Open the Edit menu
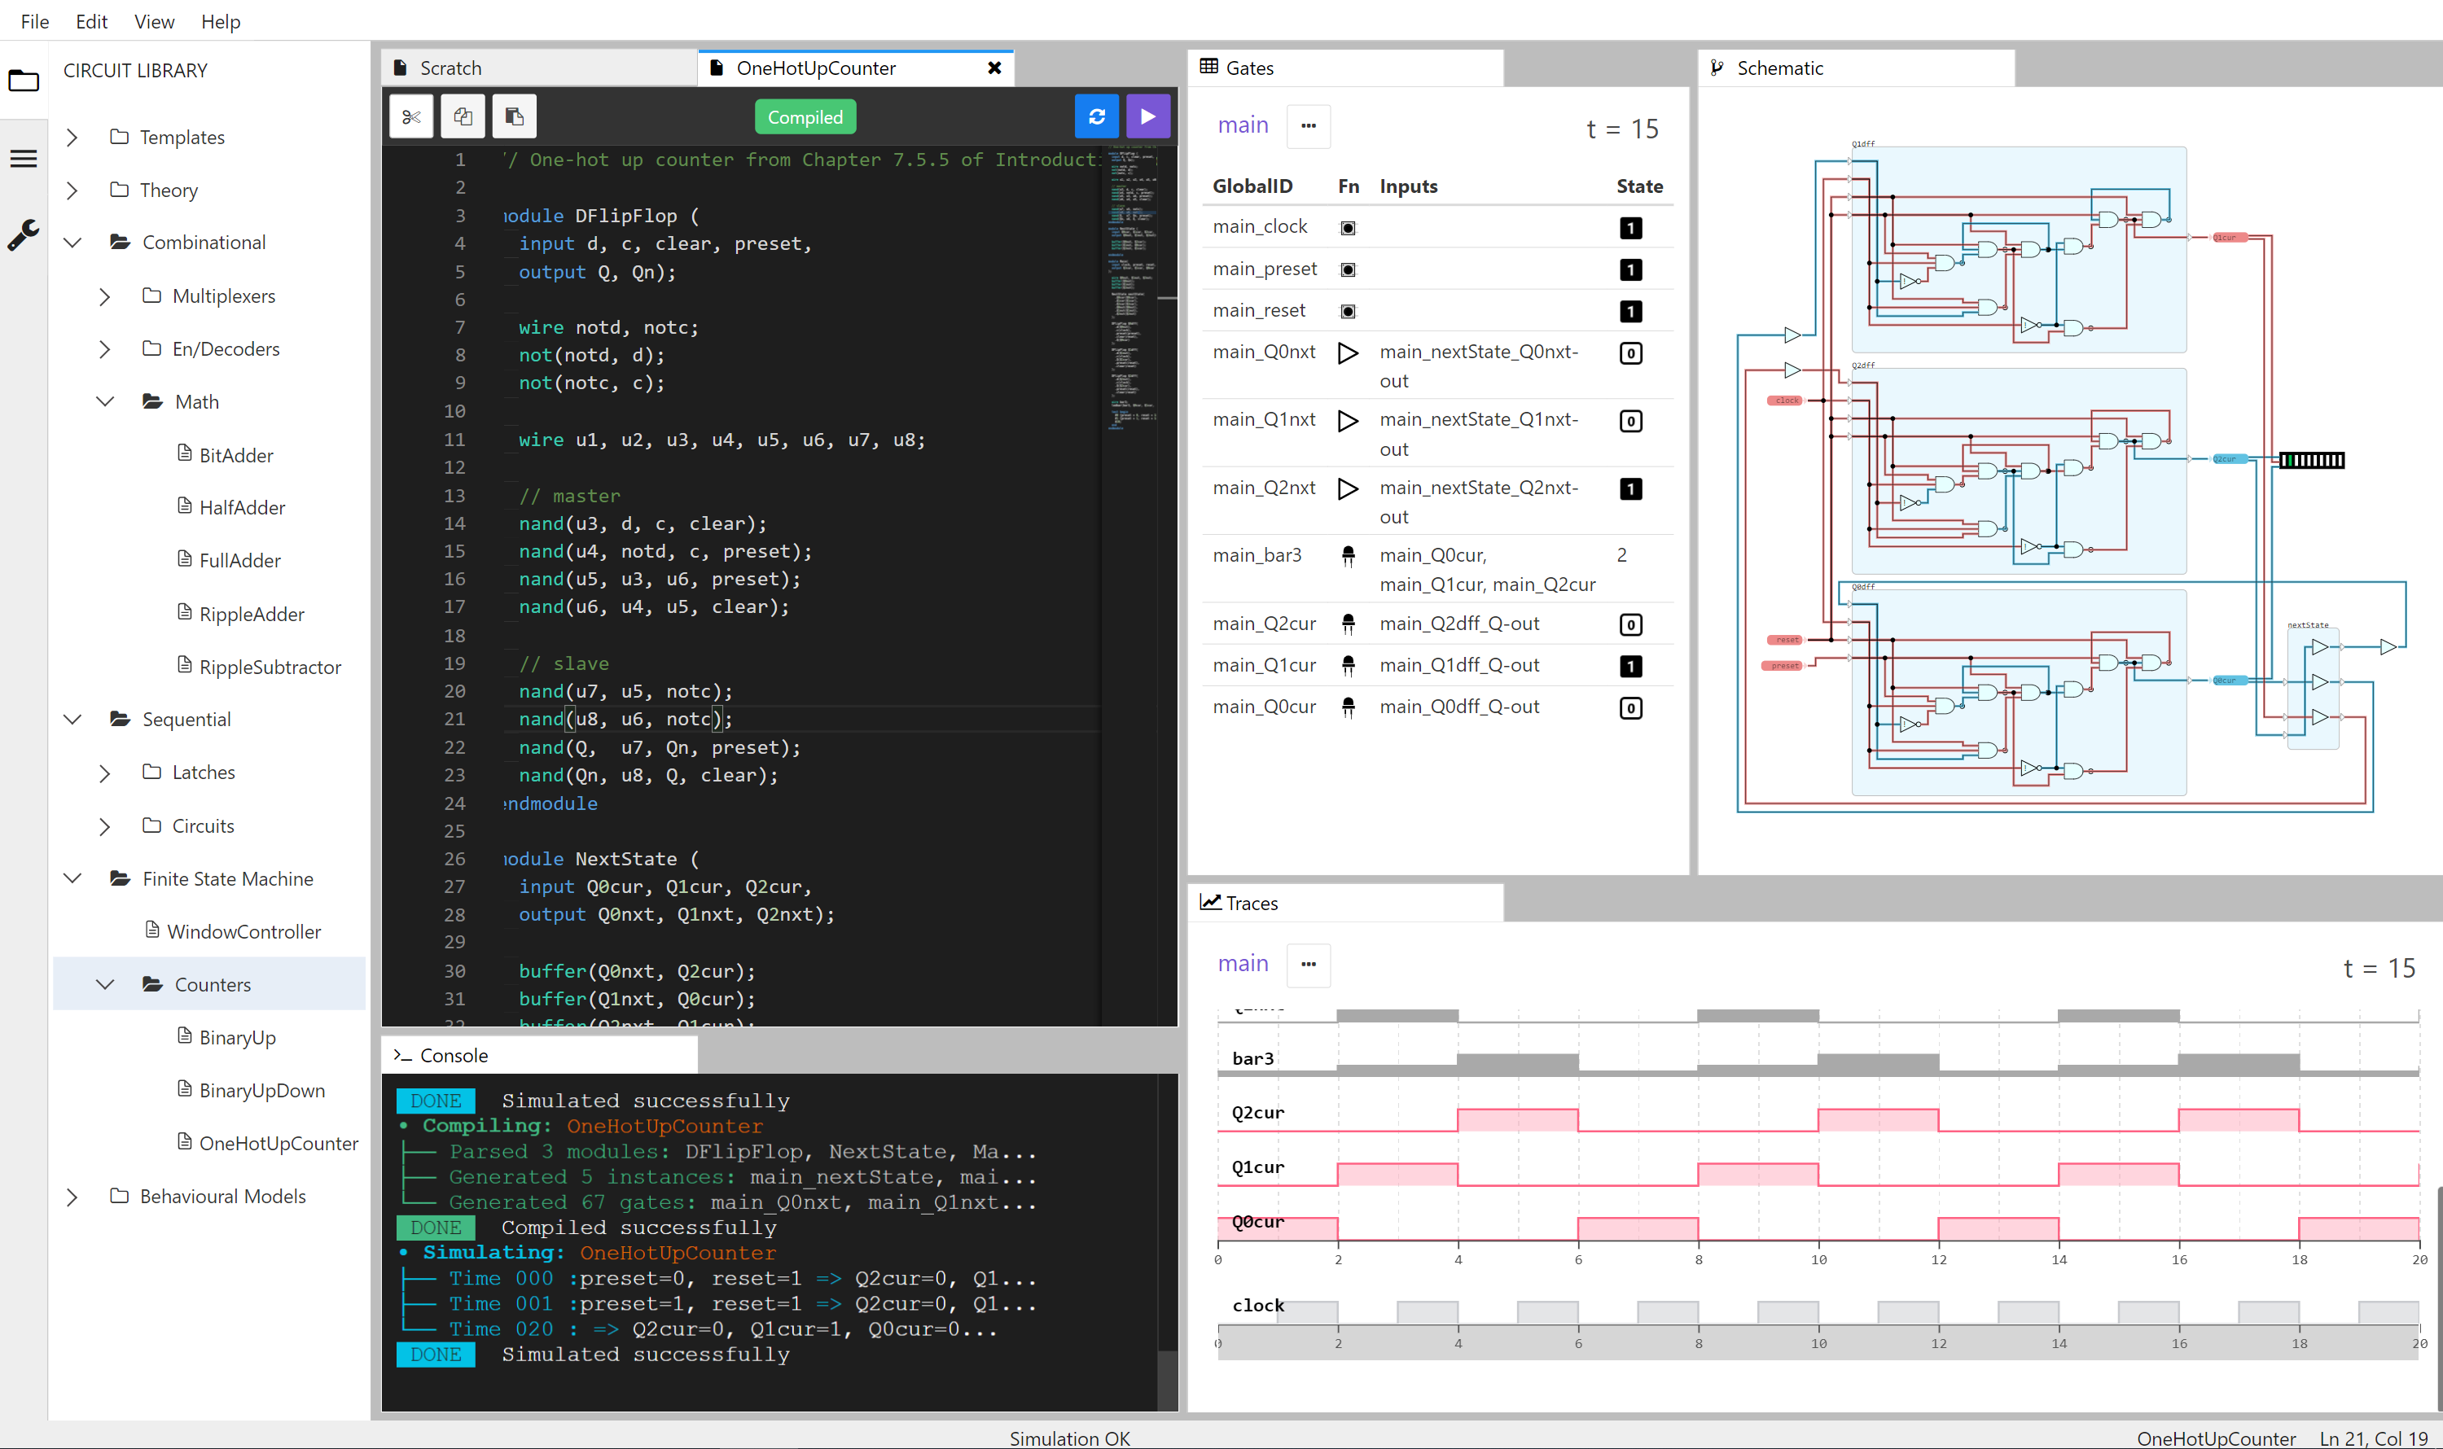This screenshot has width=2443, height=1449. pos(91,21)
